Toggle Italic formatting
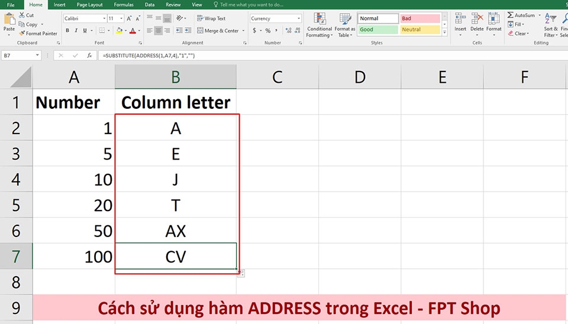 76,31
